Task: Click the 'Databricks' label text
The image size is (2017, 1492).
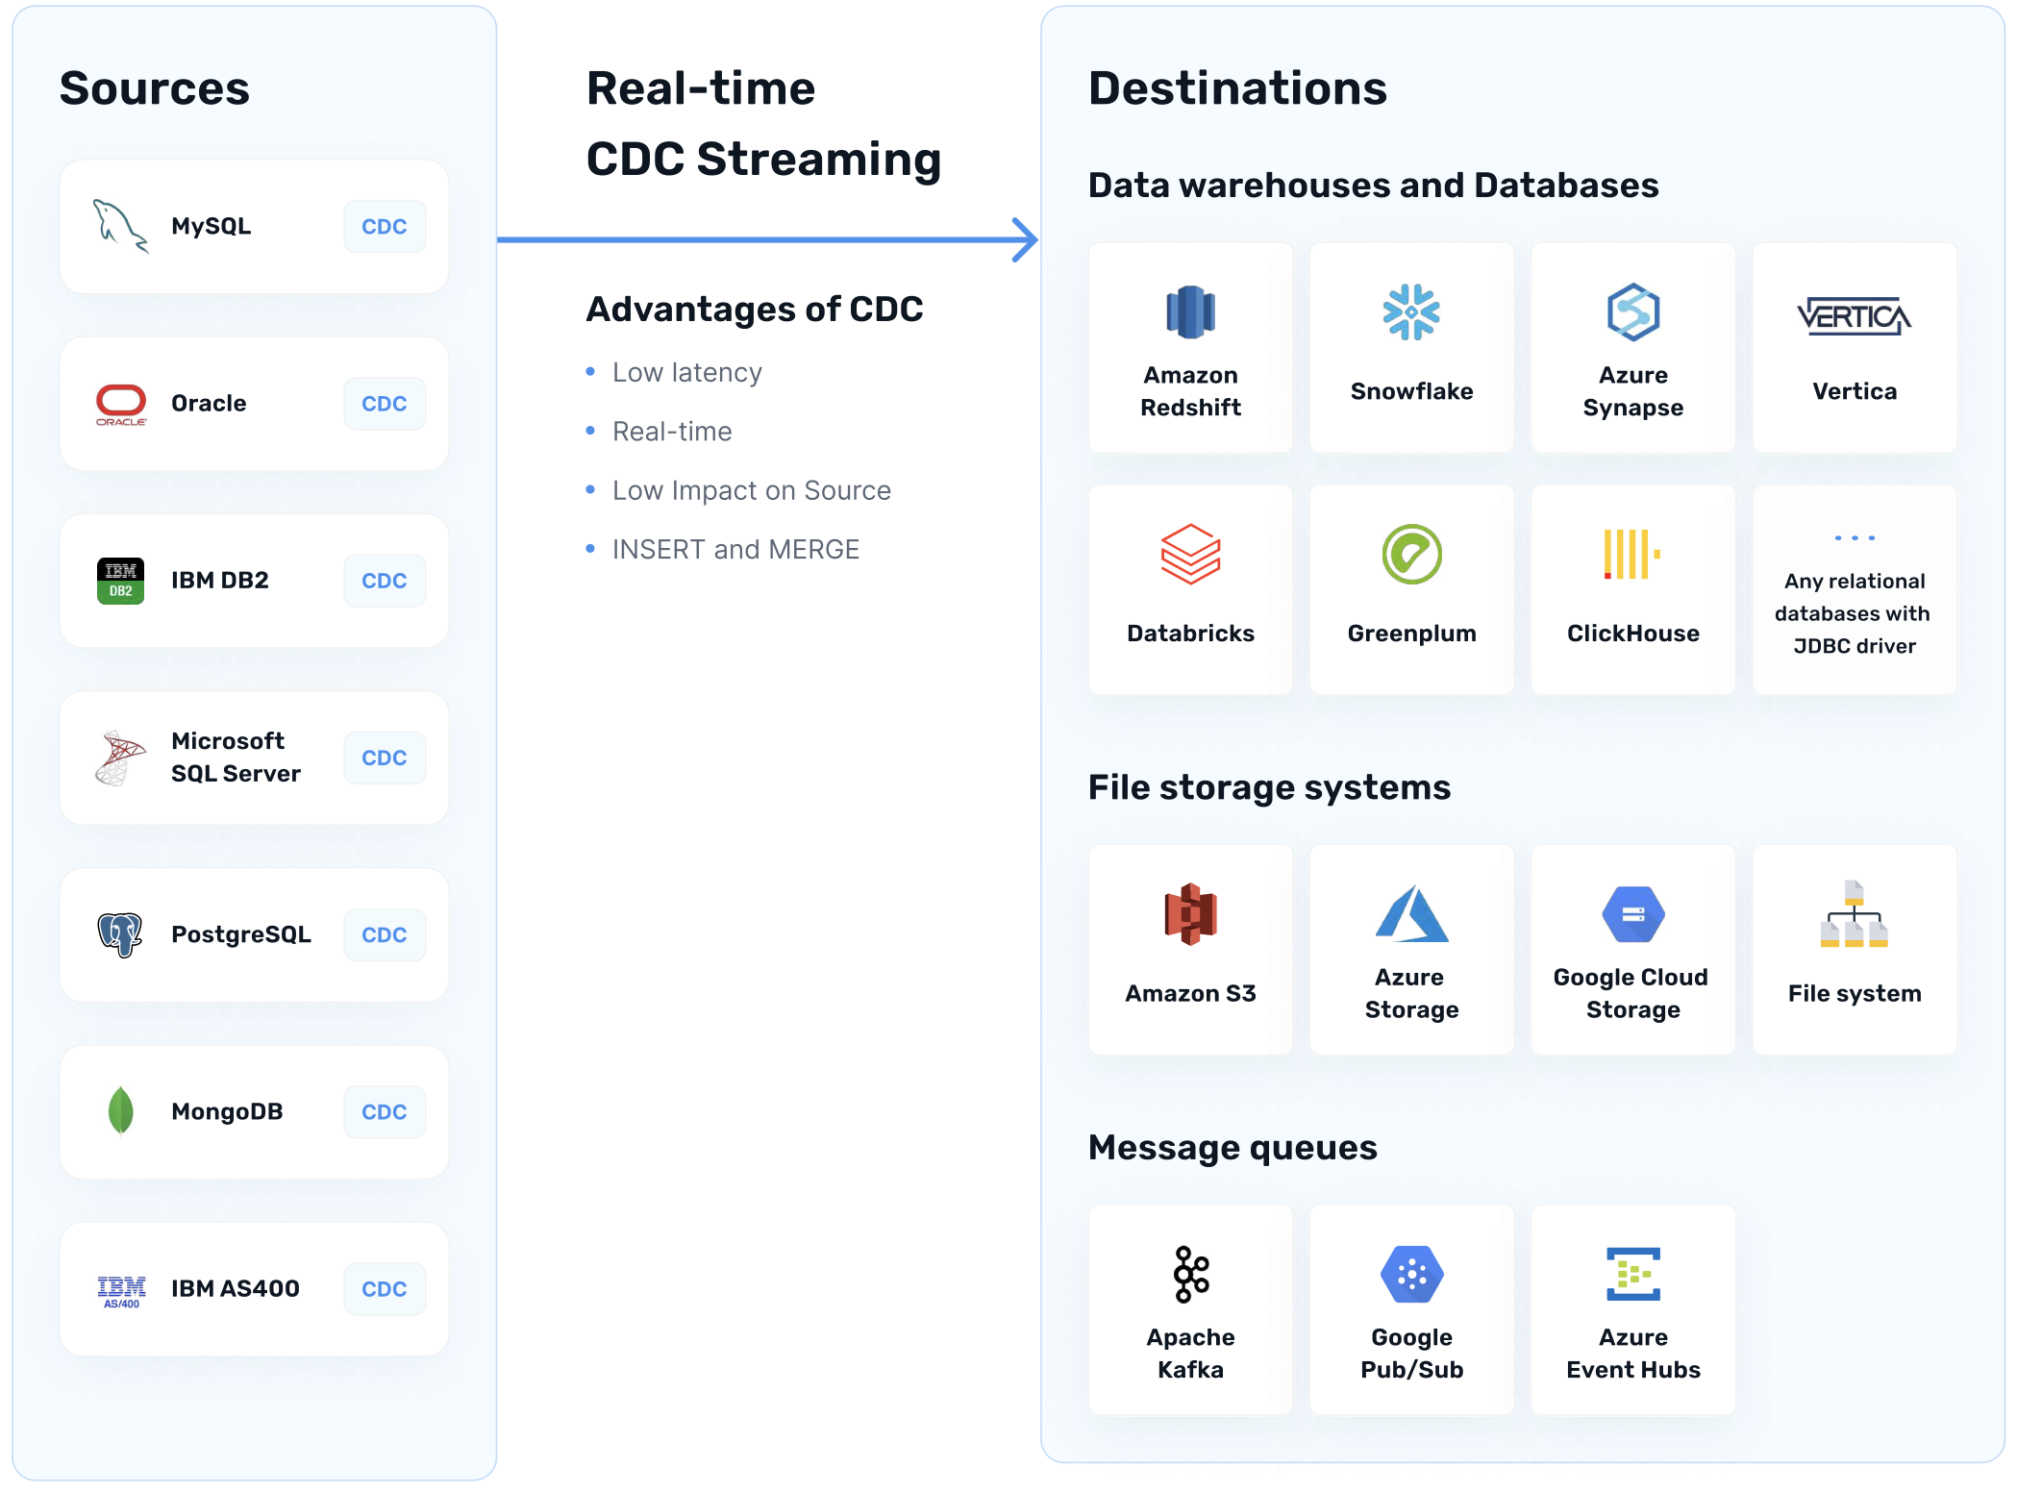Action: click(1190, 634)
